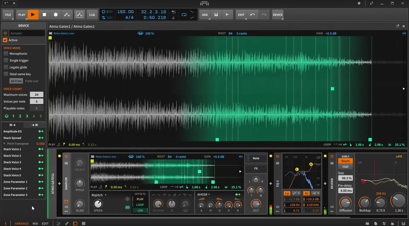This screenshot has height=226, width=409.
Task: Select the Hall early reflection button
Action: click(x=345, y=167)
